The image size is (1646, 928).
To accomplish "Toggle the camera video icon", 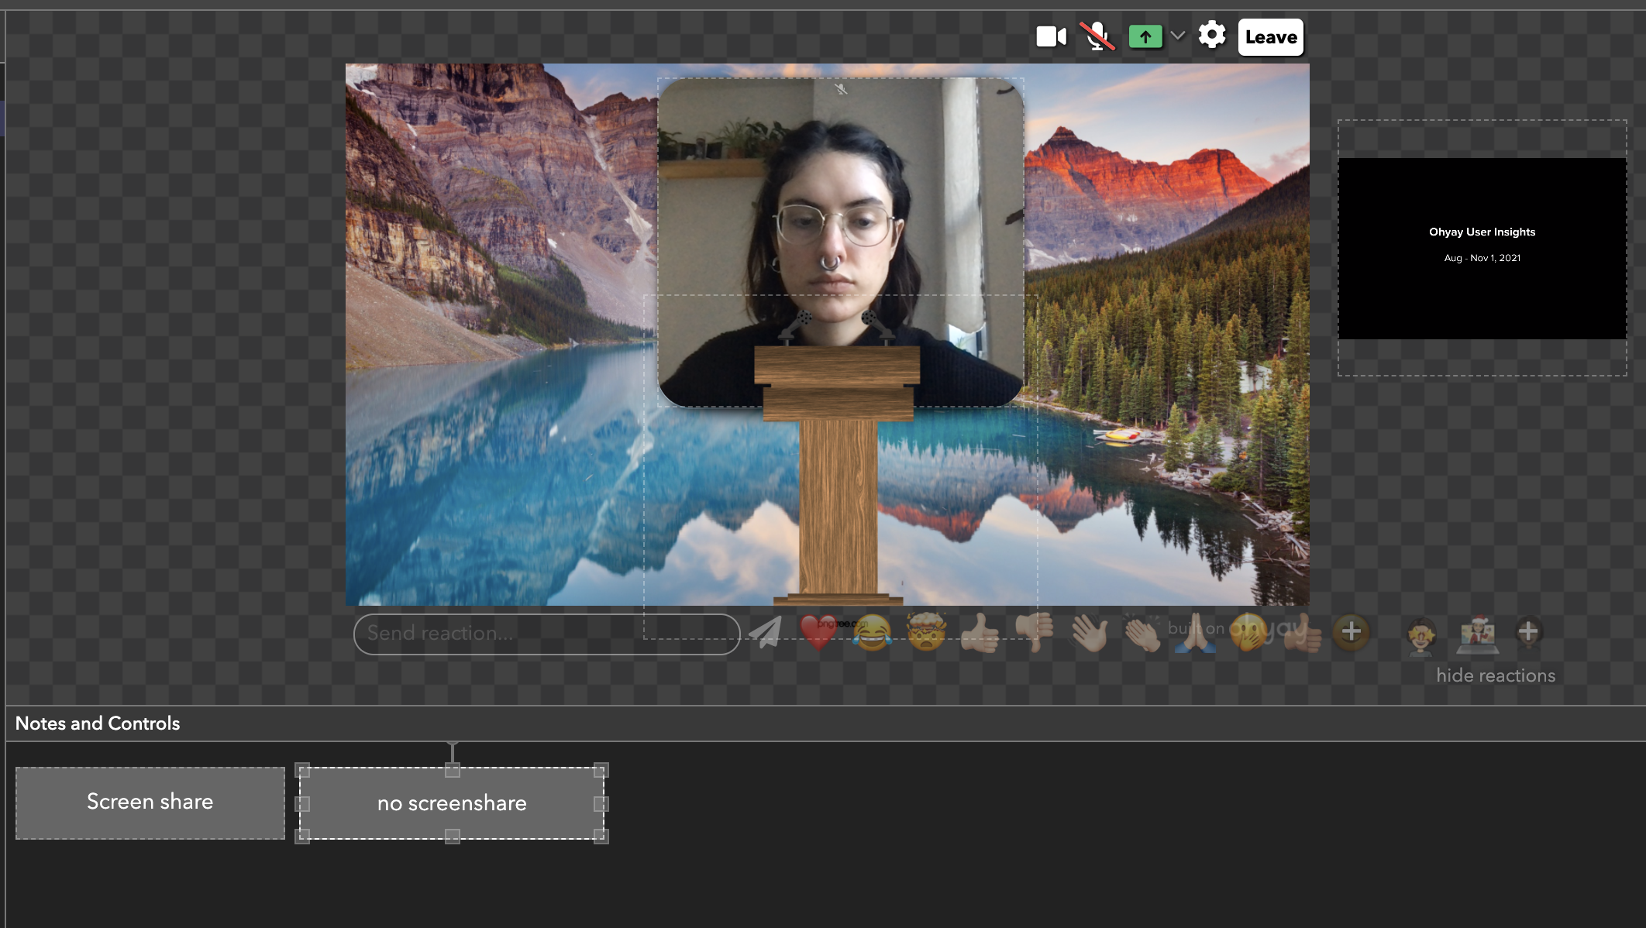I will [1051, 36].
